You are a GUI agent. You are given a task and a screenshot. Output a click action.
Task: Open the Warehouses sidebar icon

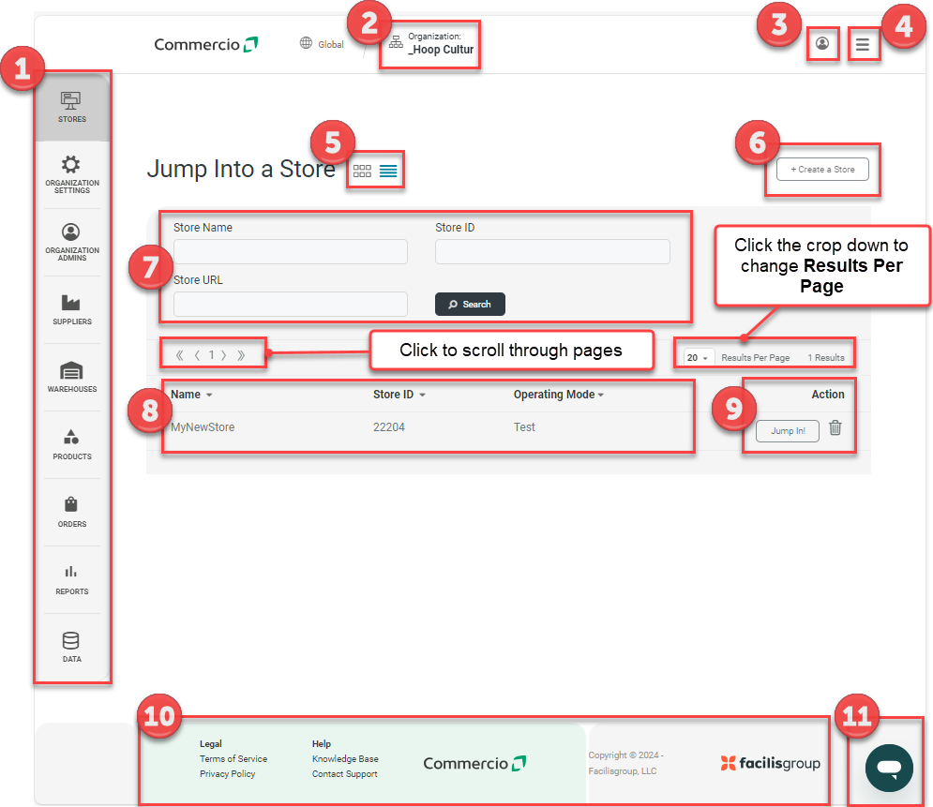click(71, 375)
